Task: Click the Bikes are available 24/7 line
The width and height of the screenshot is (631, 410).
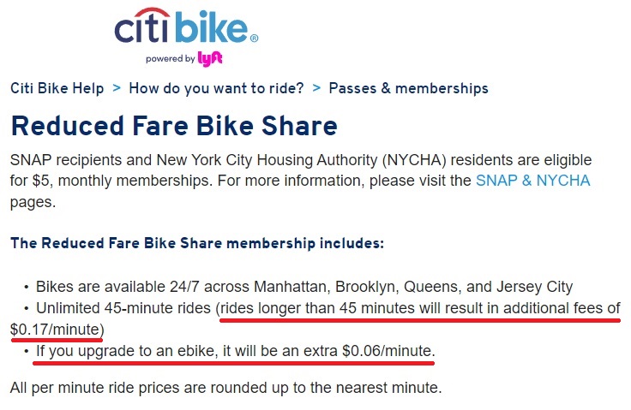Action: click(x=304, y=287)
